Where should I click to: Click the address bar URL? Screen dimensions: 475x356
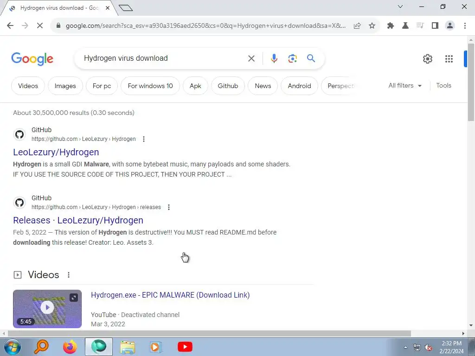pyautogui.click(x=205, y=26)
